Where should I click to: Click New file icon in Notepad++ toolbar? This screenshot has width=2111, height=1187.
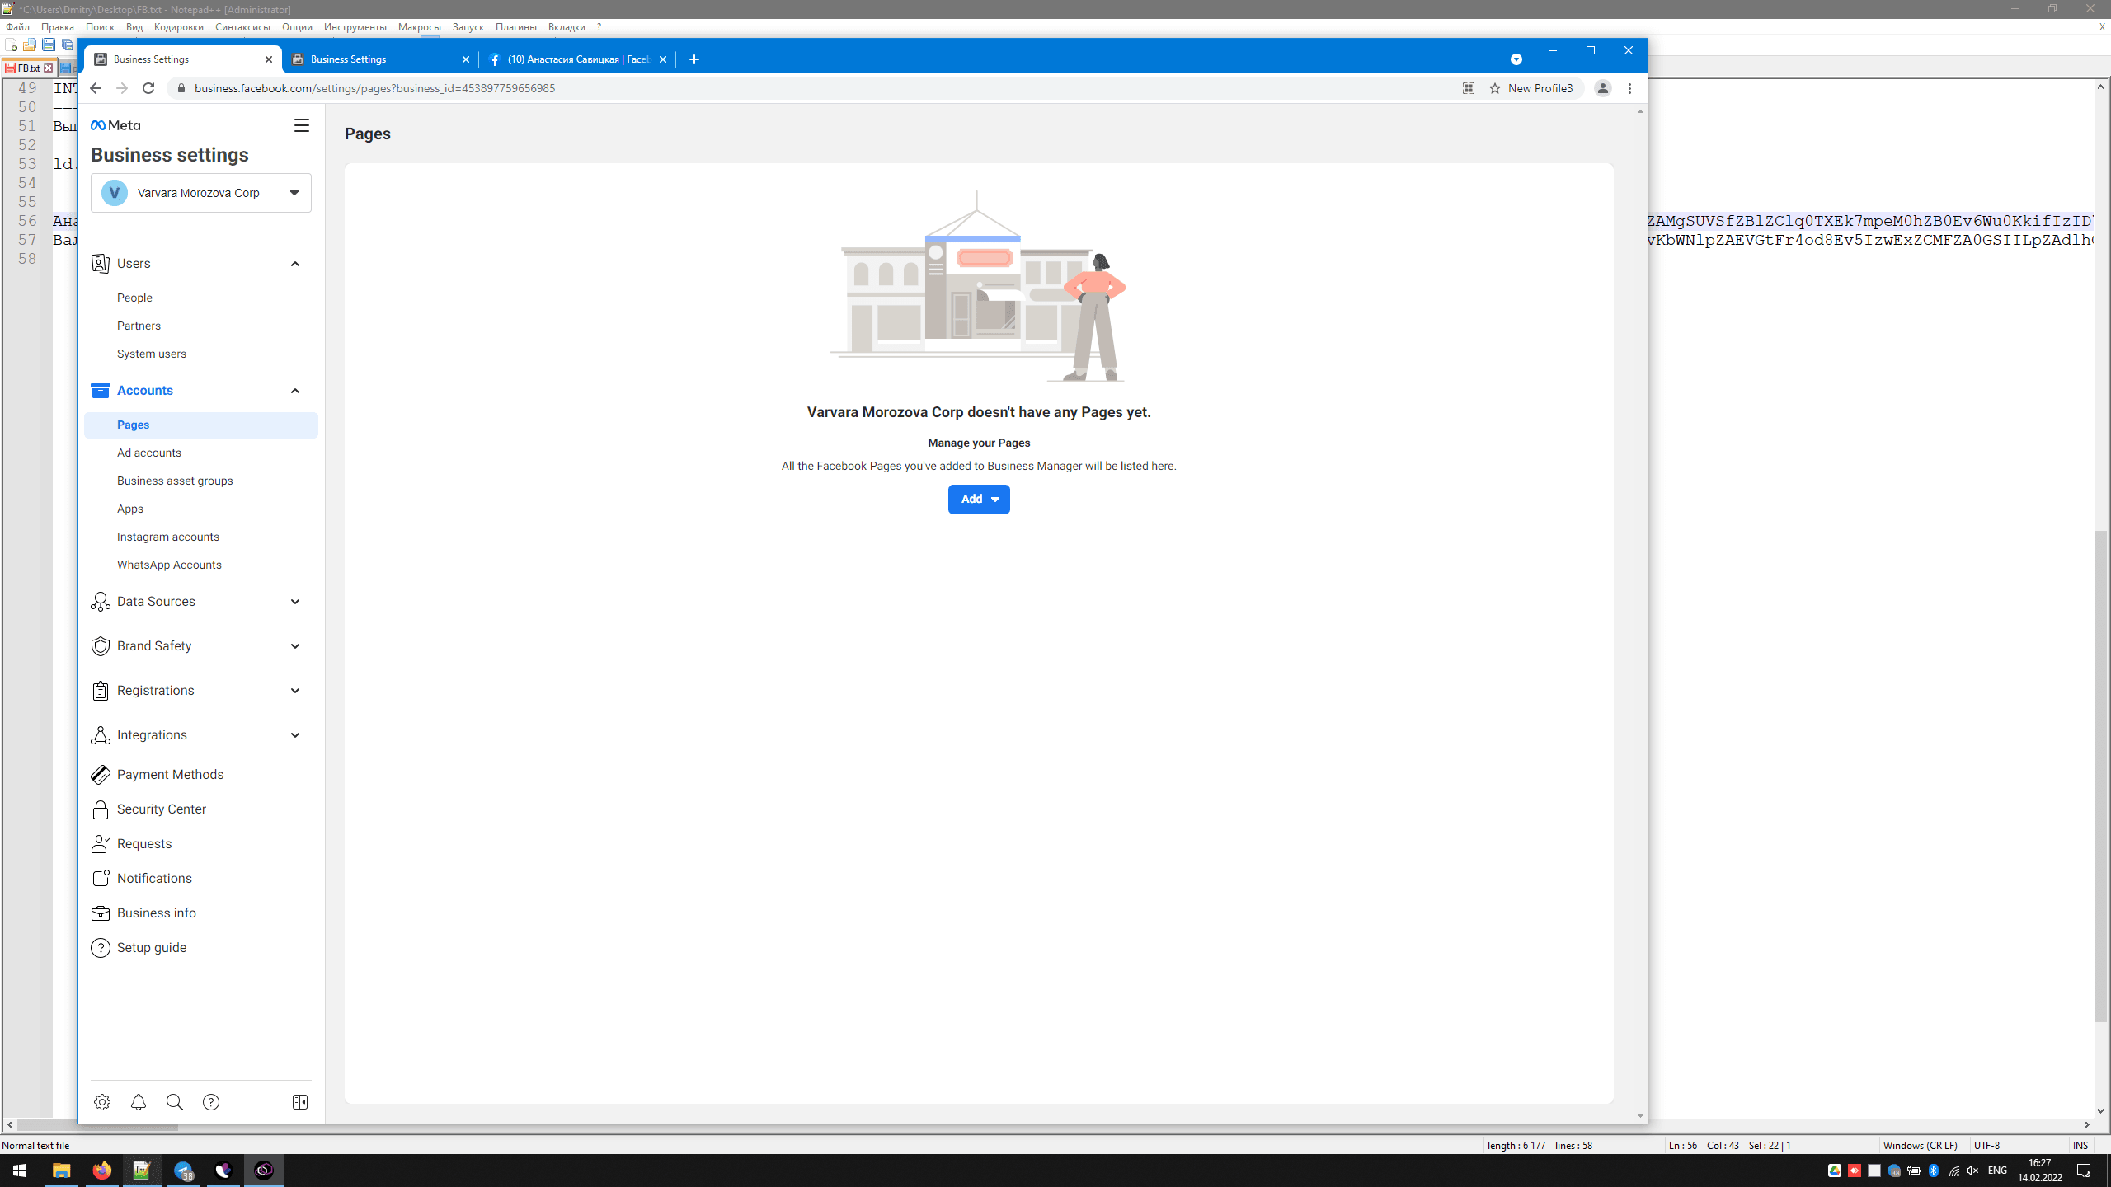coord(12,45)
